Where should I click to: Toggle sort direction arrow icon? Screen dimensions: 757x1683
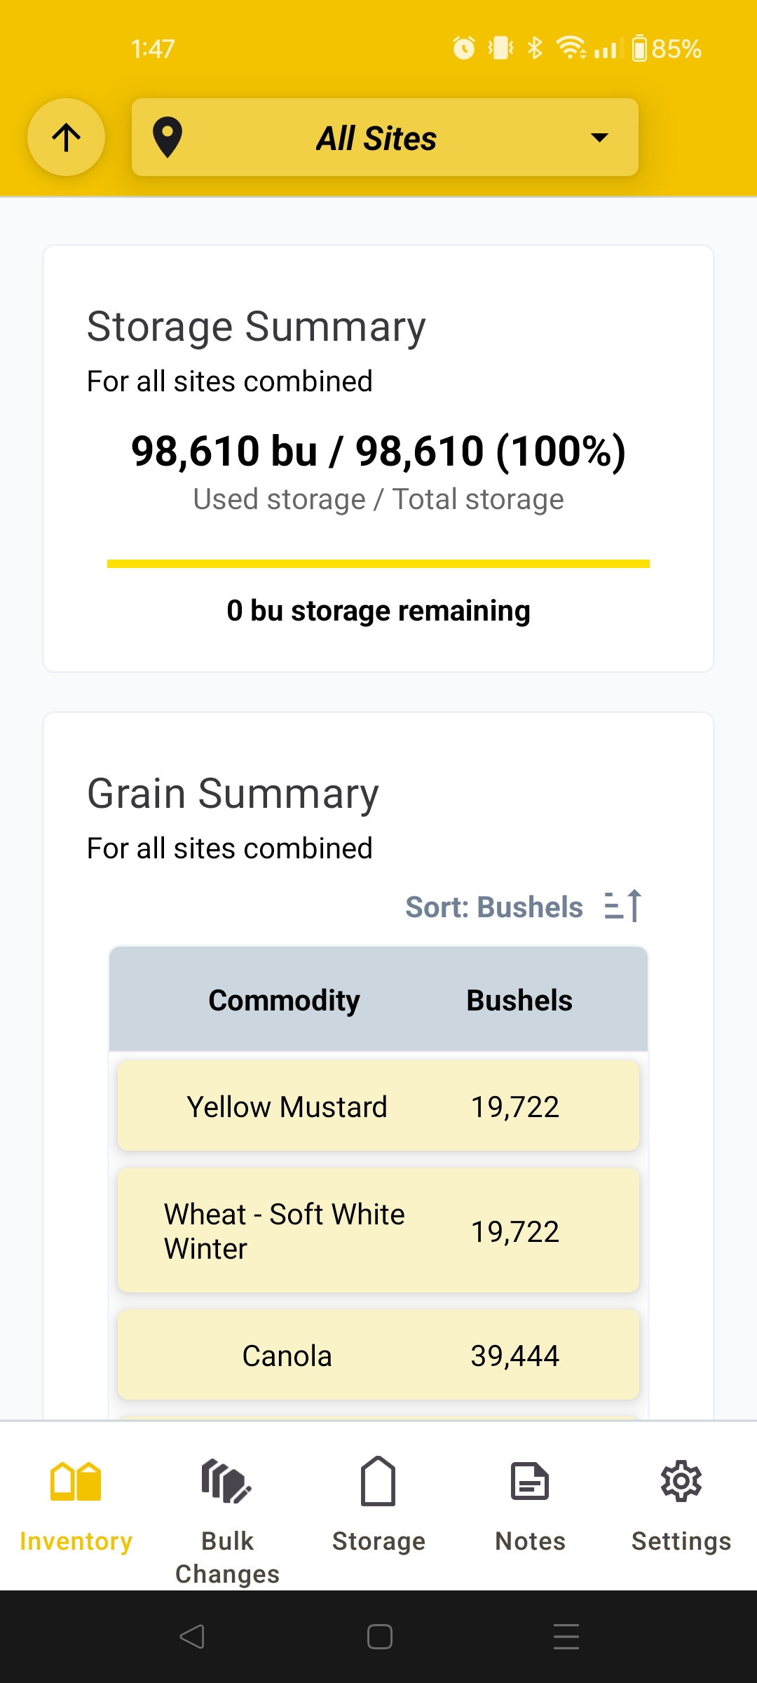(623, 905)
